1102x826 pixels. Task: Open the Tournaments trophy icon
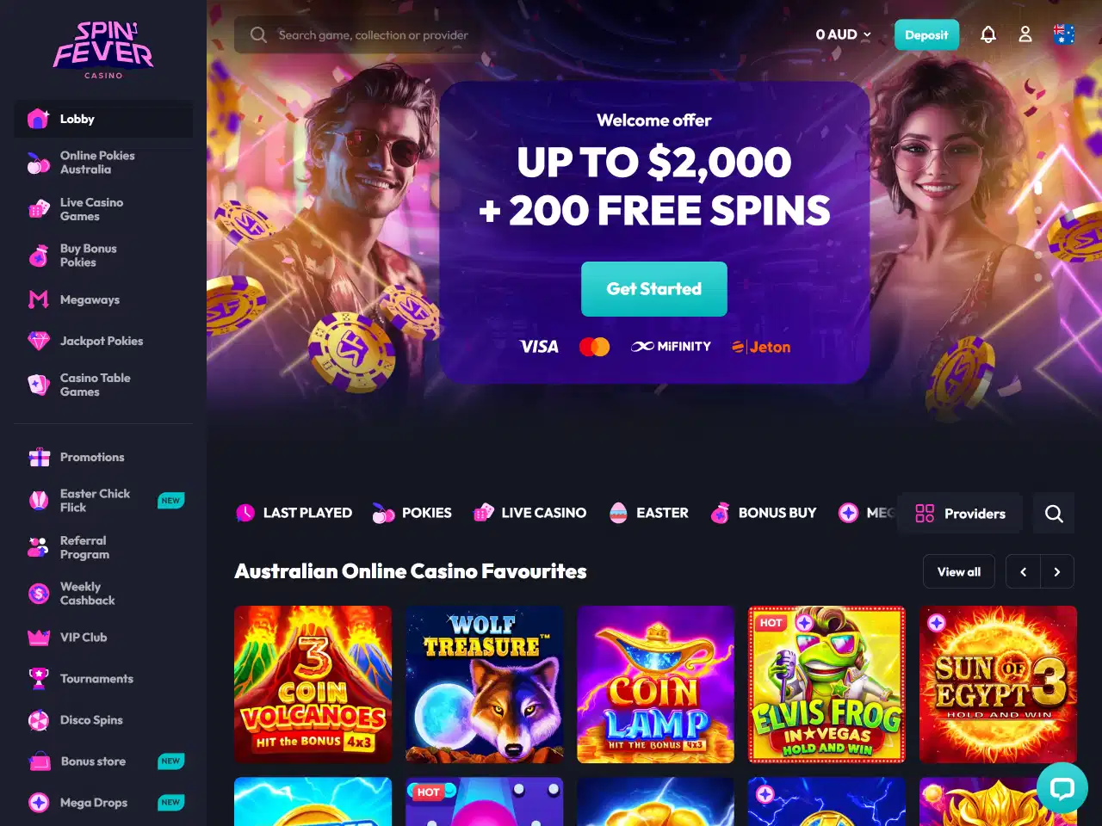point(39,679)
